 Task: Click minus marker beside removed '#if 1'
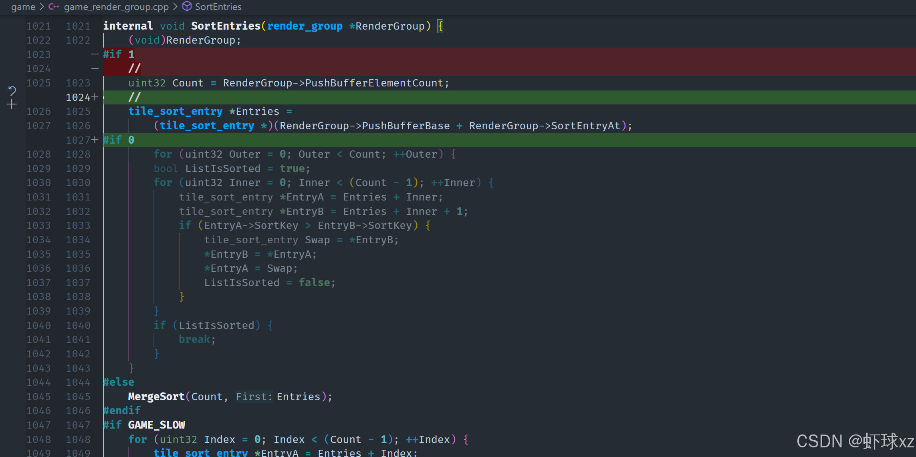[95, 54]
